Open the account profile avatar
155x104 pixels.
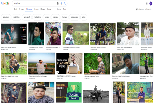coord(151,3)
